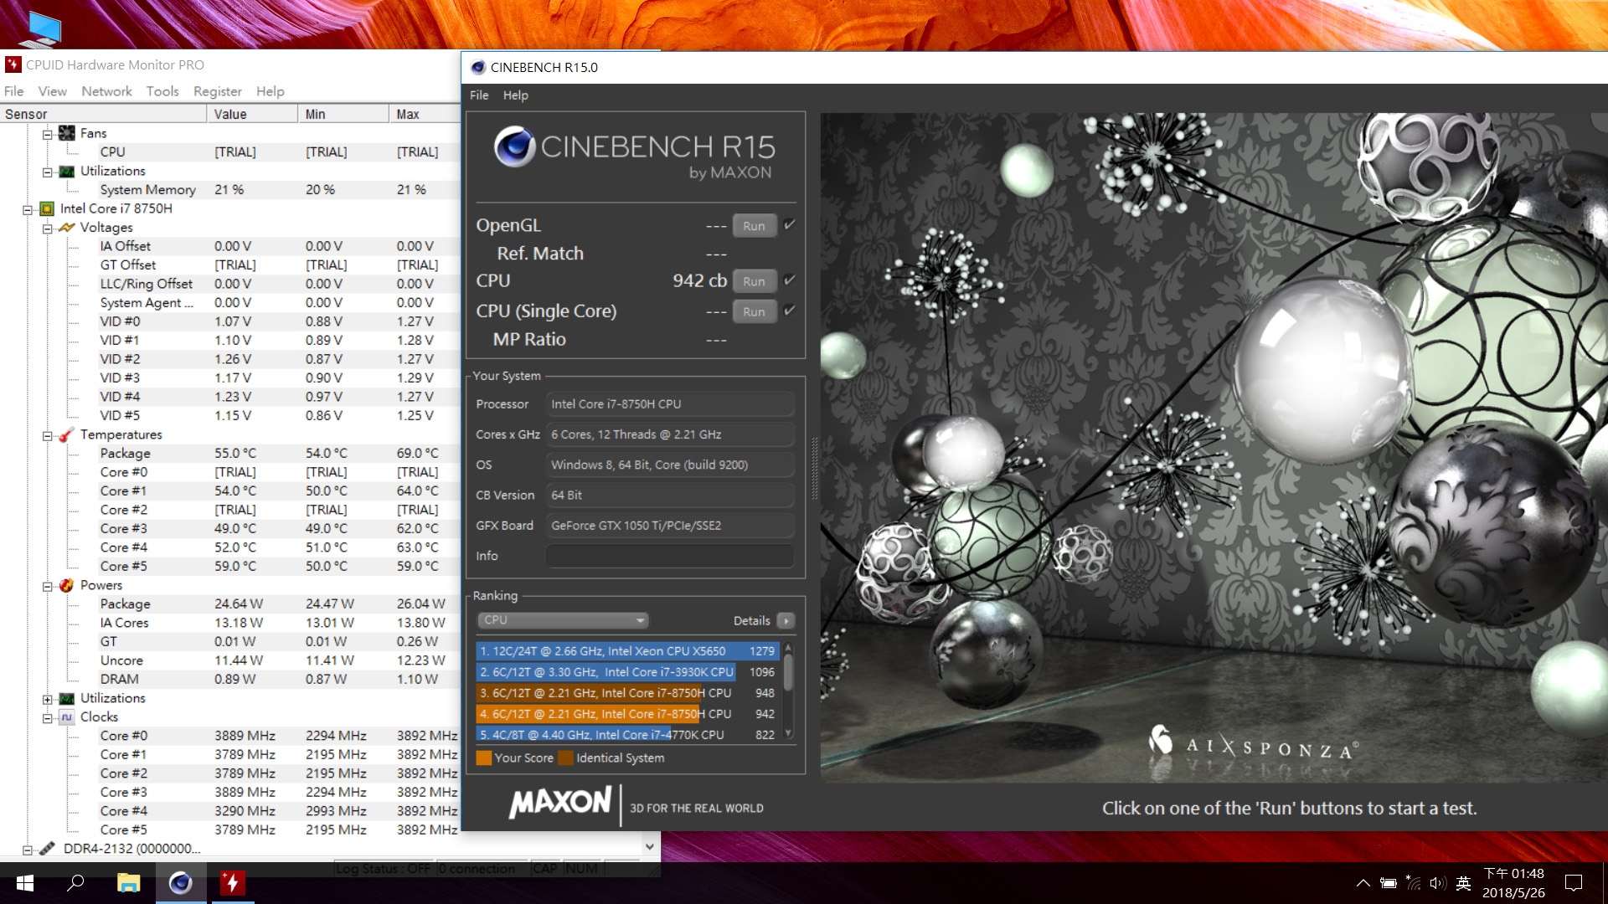This screenshot has width=1608, height=904.
Task: Open HWMonitor Tools menu
Action: [x=162, y=91]
